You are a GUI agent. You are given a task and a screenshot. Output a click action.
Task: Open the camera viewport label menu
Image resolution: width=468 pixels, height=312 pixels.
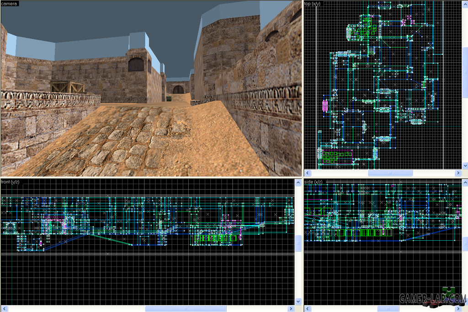tap(9, 4)
